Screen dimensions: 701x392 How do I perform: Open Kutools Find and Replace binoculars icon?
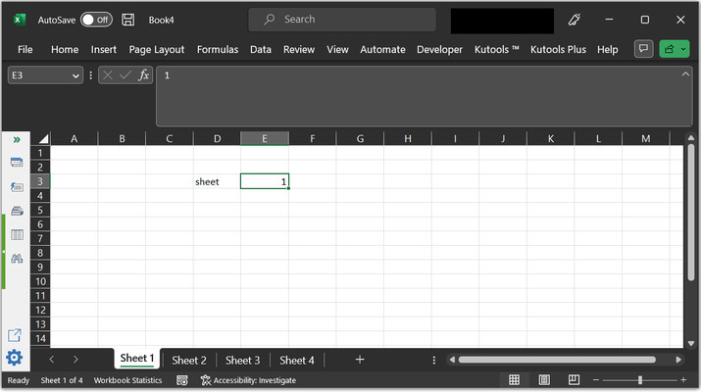(x=17, y=258)
